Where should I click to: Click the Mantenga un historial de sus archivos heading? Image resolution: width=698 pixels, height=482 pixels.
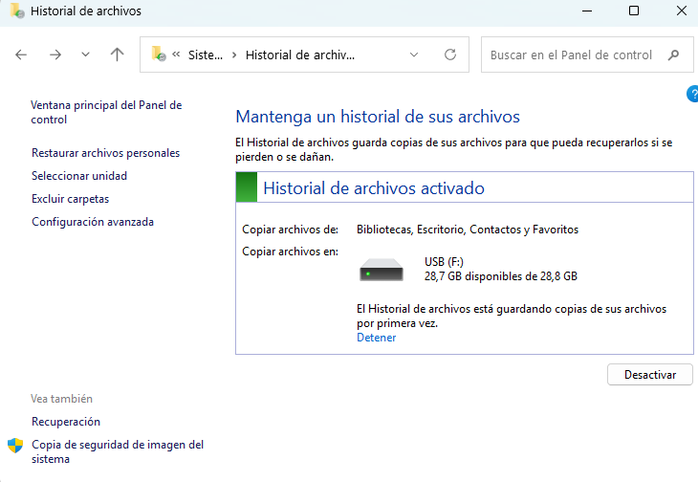click(x=378, y=117)
